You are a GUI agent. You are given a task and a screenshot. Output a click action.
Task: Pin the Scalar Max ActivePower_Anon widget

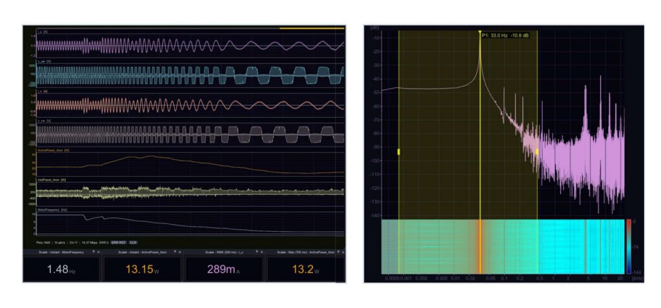338,252
